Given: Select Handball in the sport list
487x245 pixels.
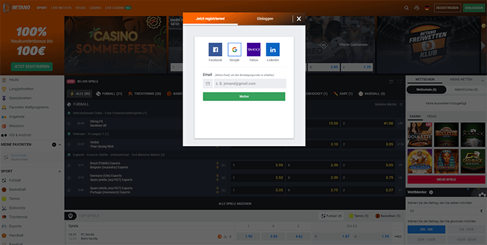Looking at the screenshot, I should tap(16, 236).
